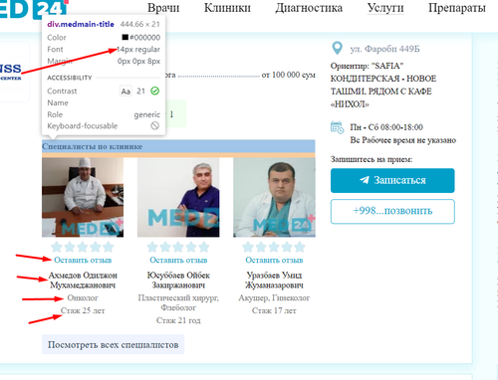Click the Стаж 17 лет text

(x=274, y=310)
